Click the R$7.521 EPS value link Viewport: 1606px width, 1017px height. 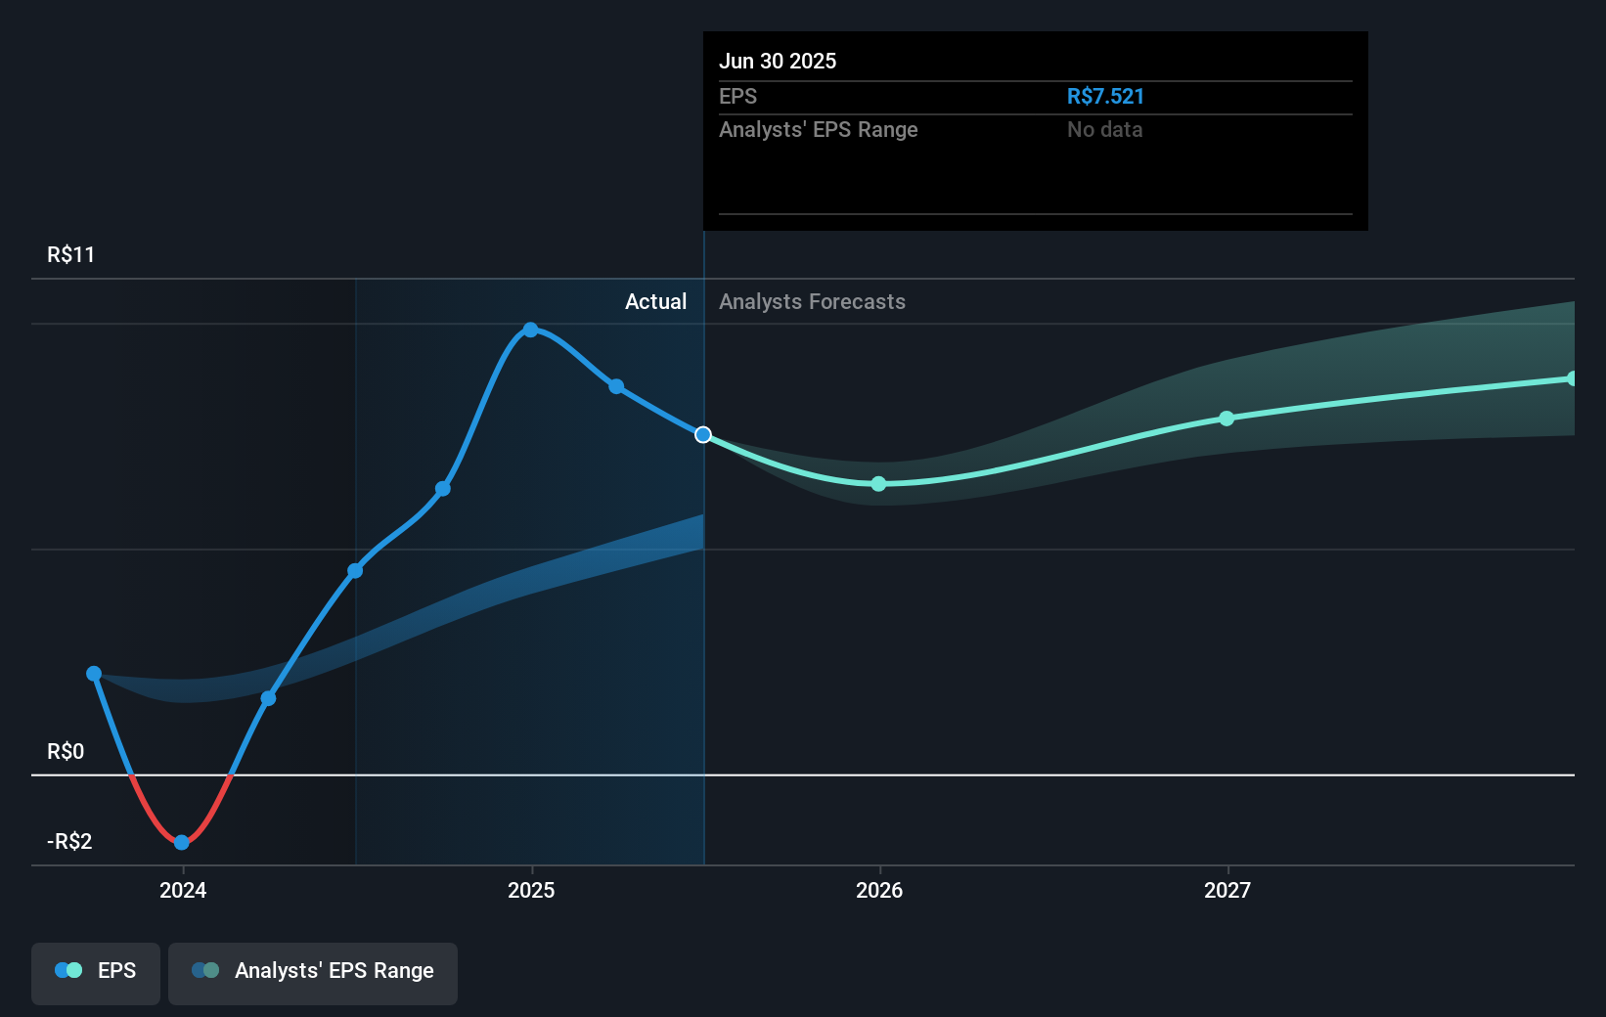point(1106,96)
